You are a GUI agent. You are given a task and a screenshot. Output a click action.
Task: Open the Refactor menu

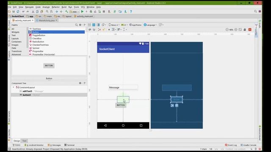point(55,7)
